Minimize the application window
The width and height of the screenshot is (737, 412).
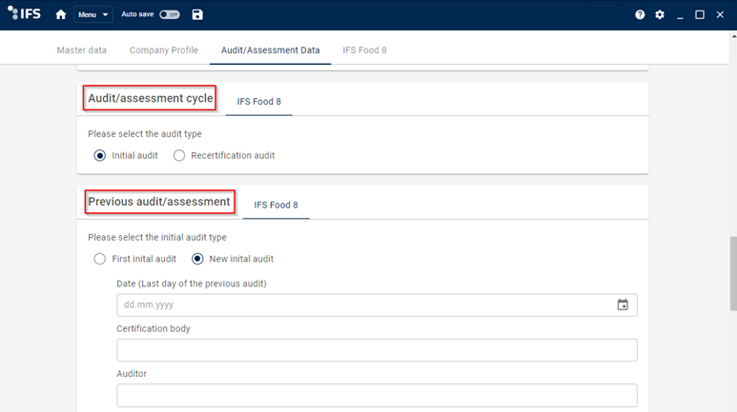pyautogui.click(x=681, y=15)
